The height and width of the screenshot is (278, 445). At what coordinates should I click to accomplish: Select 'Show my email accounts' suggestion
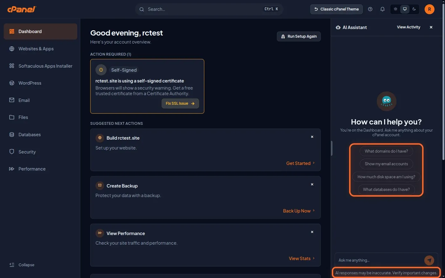pyautogui.click(x=386, y=164)
